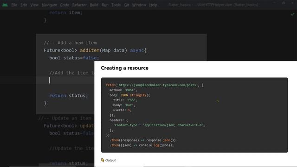
Task: Click the 'userId: 1' line
Action: [x=123, y=110]
